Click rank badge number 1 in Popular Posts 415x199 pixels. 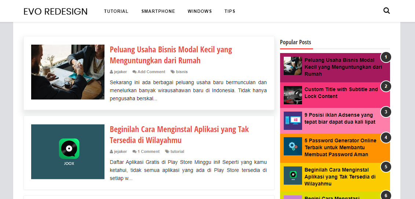coord(386,57)
